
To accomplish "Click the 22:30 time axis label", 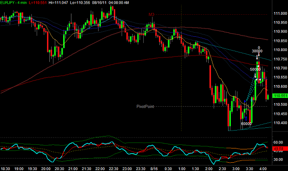I will click(x=114, y=169).
